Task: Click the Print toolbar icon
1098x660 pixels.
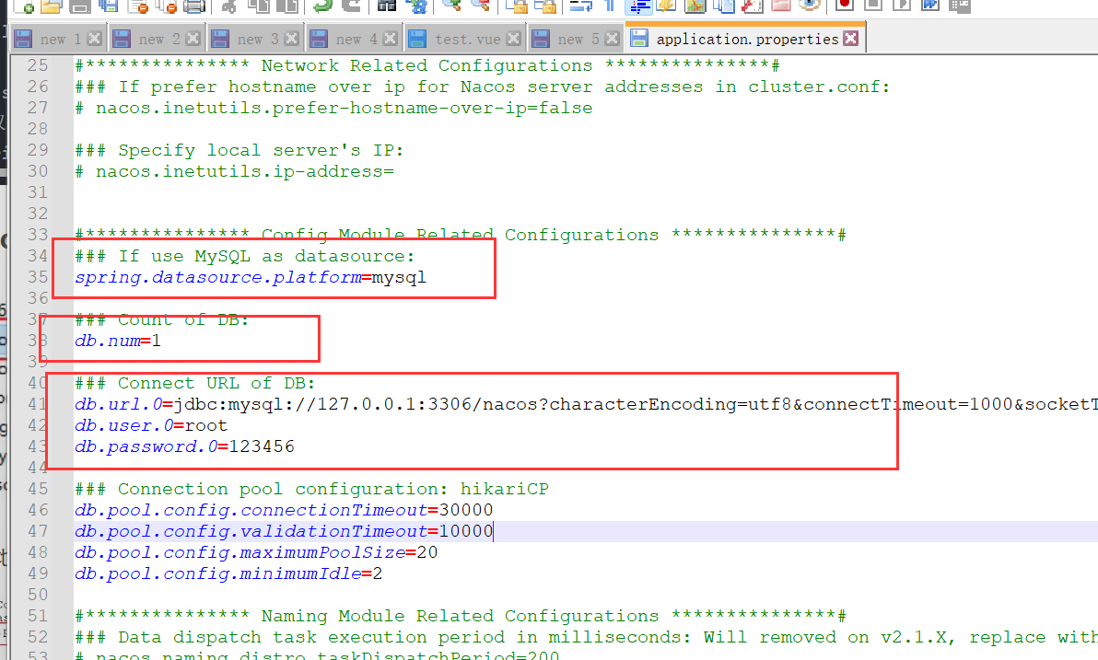Action: click(194, 6)
